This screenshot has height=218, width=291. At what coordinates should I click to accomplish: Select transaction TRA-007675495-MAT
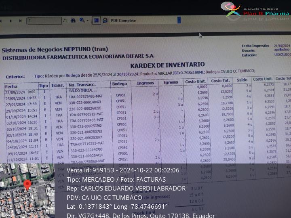[86, 96]
